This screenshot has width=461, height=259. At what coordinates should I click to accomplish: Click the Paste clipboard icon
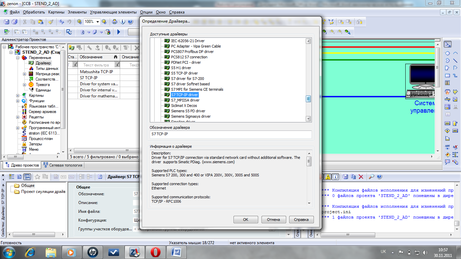pos(40,22)
